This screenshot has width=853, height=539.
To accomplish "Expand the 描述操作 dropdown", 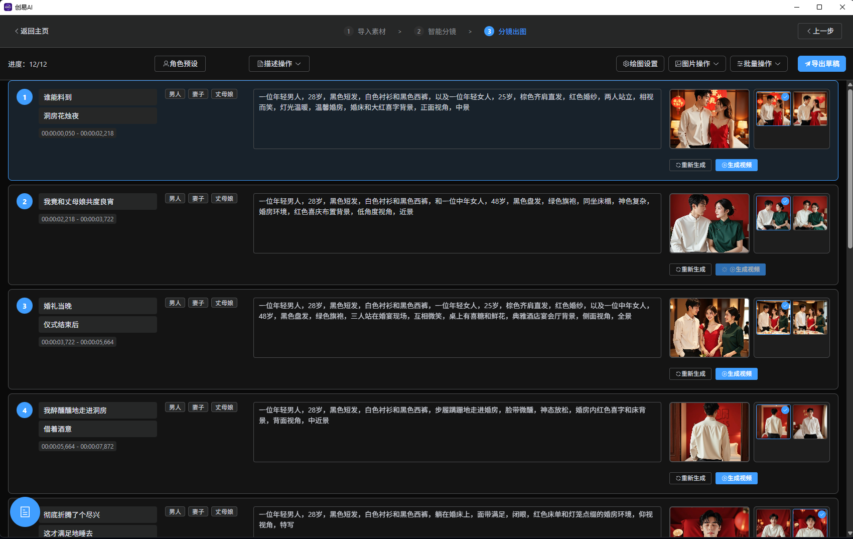I will [279, 64].
